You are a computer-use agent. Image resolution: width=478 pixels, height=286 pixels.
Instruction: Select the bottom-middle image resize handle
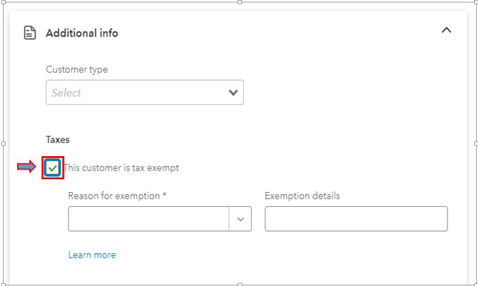tap(240, 285)
